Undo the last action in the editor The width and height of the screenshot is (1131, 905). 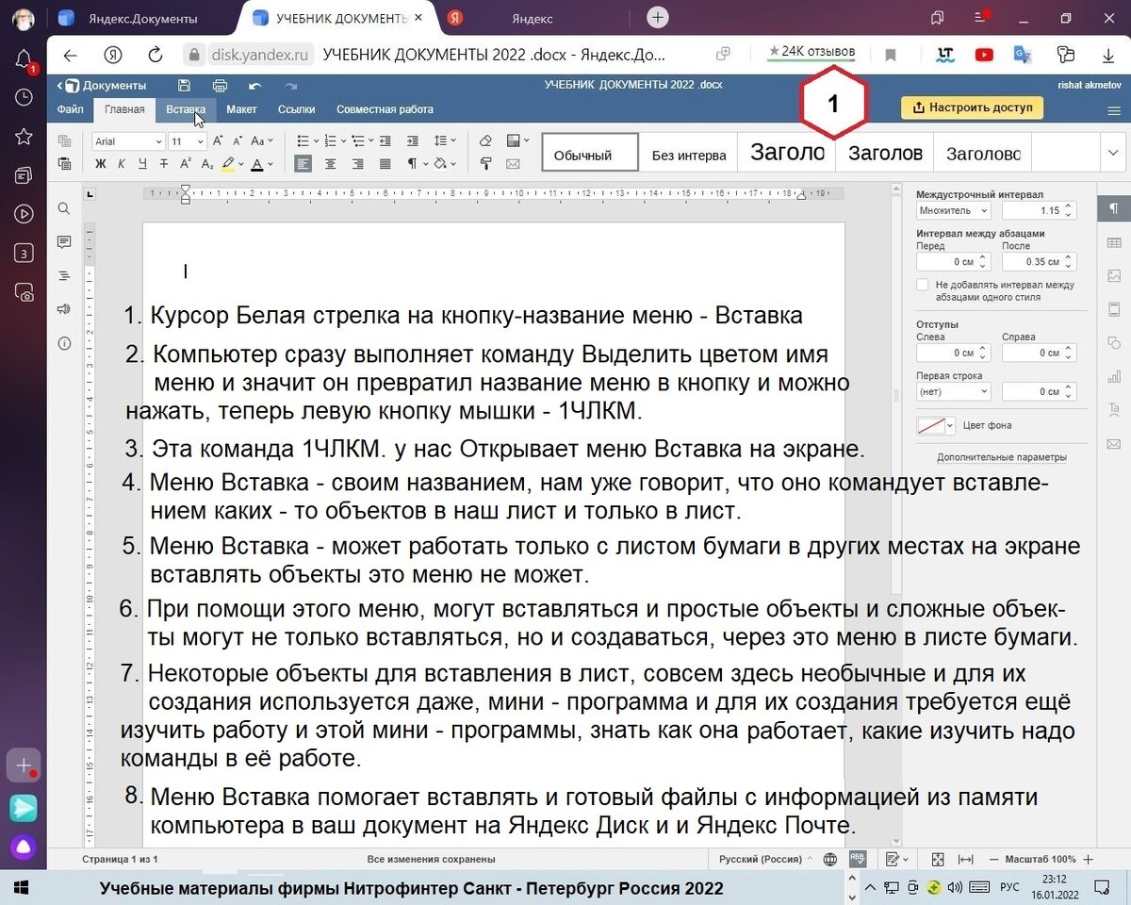click(x=254, y=86)
